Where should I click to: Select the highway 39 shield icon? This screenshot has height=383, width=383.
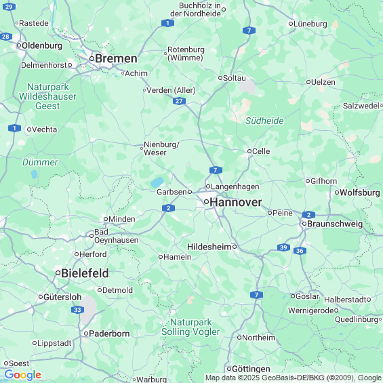pyautogui.click(x=283, y=247)
